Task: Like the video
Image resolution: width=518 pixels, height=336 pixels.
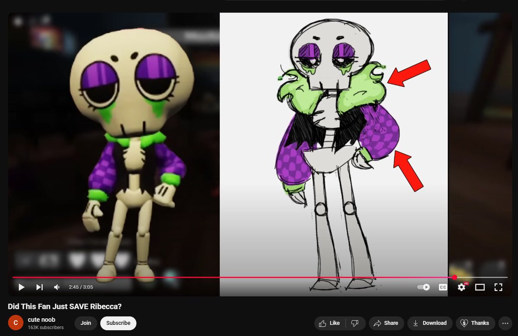Action: [329, 323]
